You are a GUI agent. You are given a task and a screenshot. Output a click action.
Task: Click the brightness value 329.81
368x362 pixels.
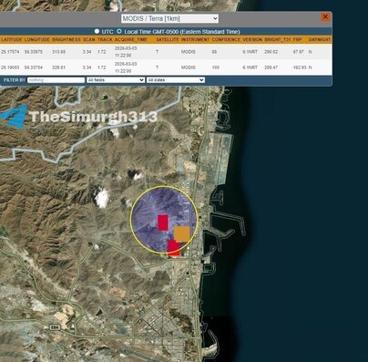pos(58,67)
